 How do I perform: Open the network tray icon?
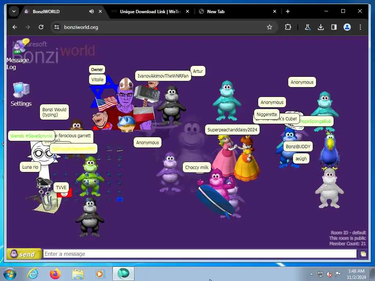[x=320, y=274]
